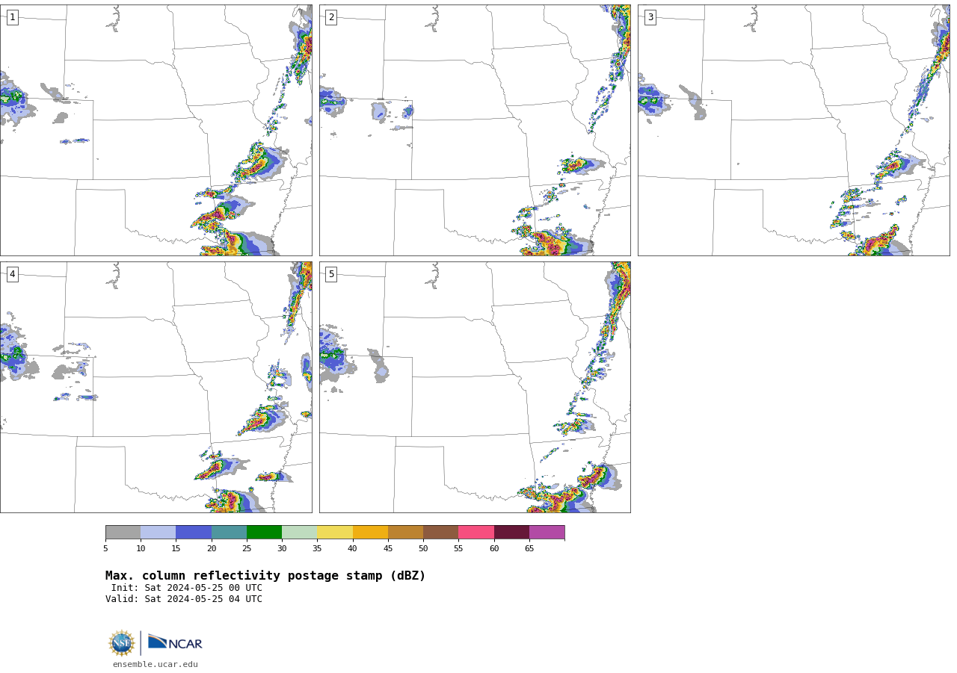957x673 pixels.
Task: Click the member number 4 label box
Action: point(12,274)
